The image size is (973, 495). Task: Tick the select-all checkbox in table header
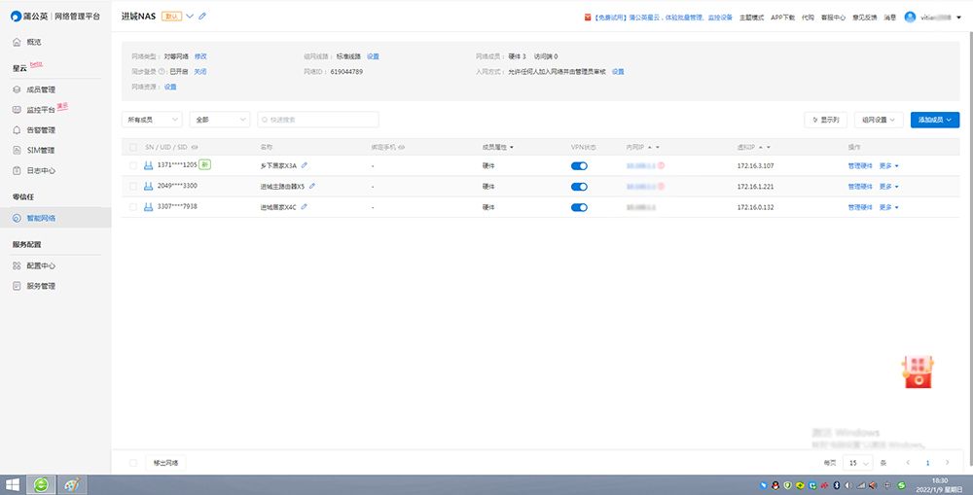133,147
